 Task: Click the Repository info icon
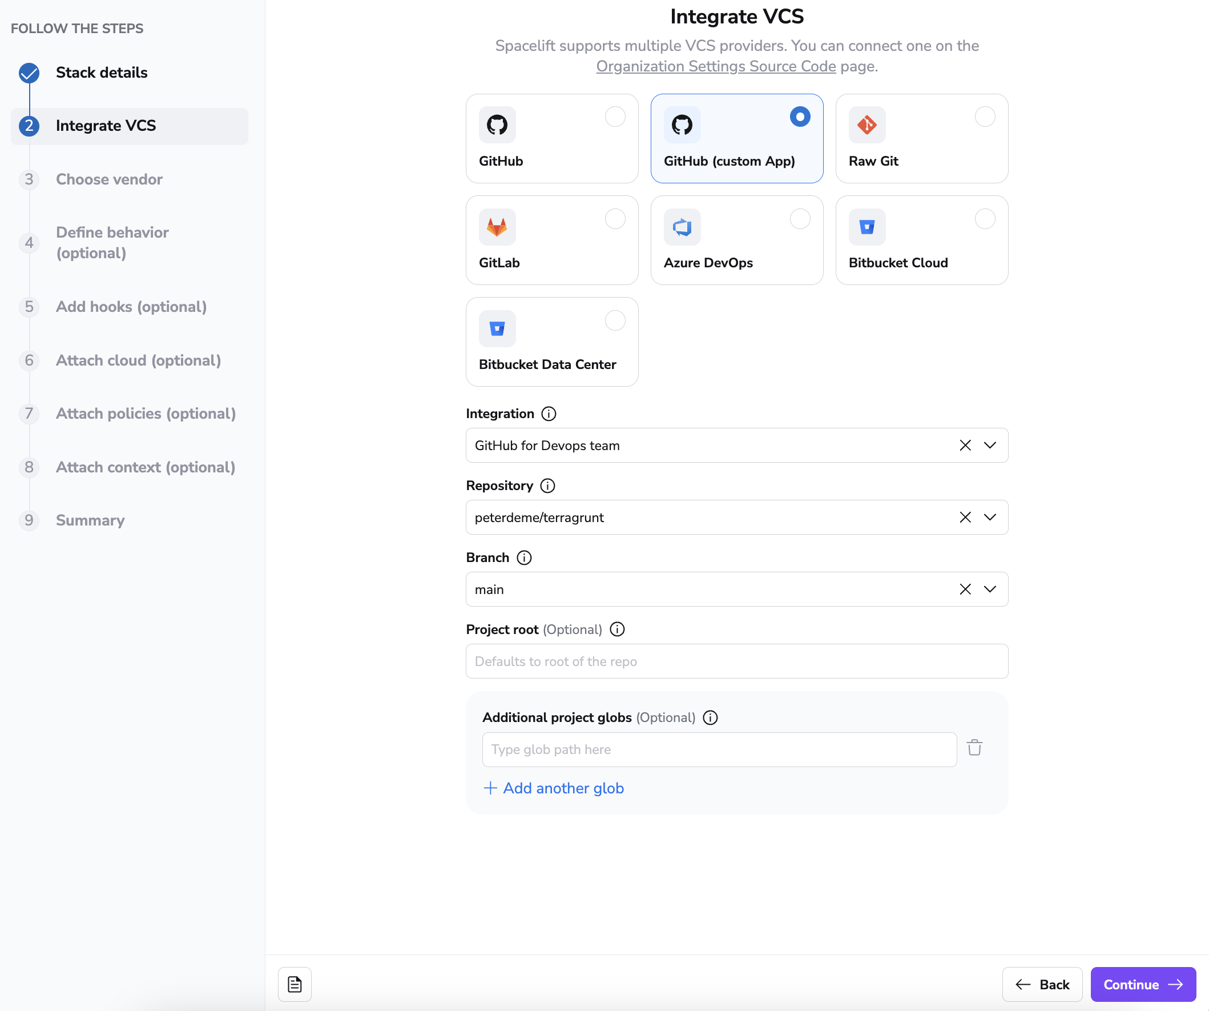(x=547, y=486)
